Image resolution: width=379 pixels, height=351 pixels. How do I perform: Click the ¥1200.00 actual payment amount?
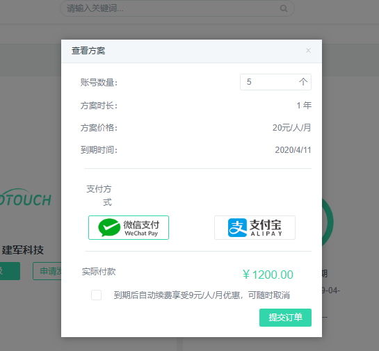click(268, 275)
